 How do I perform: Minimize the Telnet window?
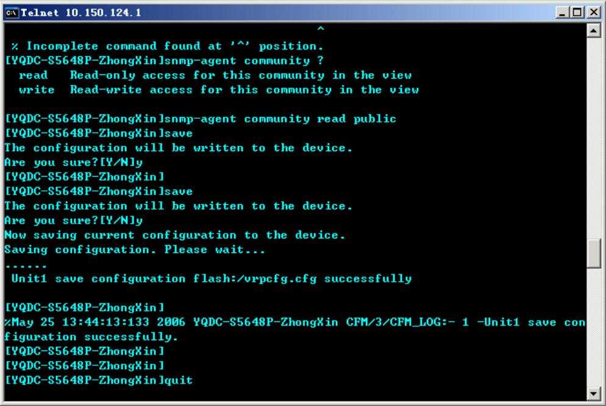tap(562, 13)
